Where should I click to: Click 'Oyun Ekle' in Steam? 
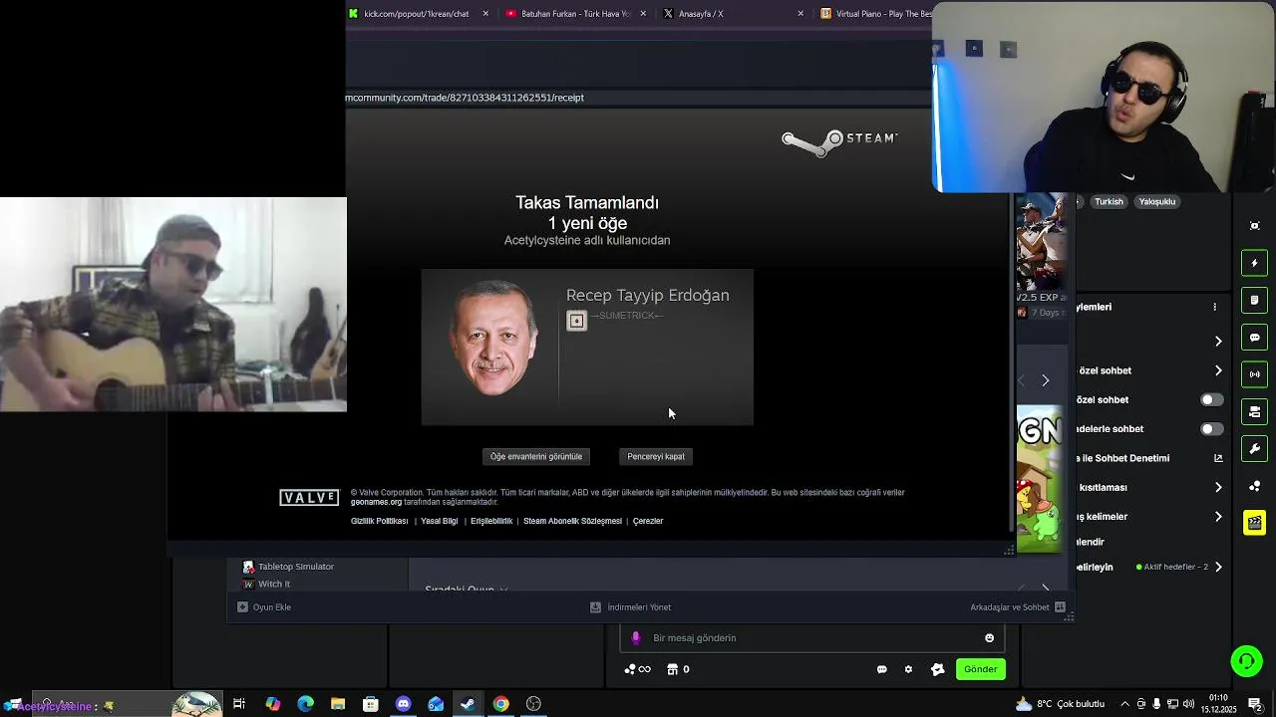click(x=264, y=606)
